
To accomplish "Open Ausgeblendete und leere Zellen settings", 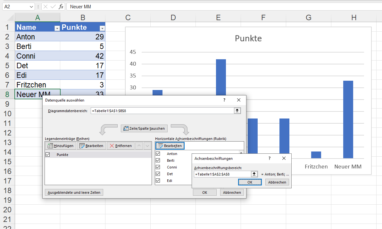I will 74,192.
